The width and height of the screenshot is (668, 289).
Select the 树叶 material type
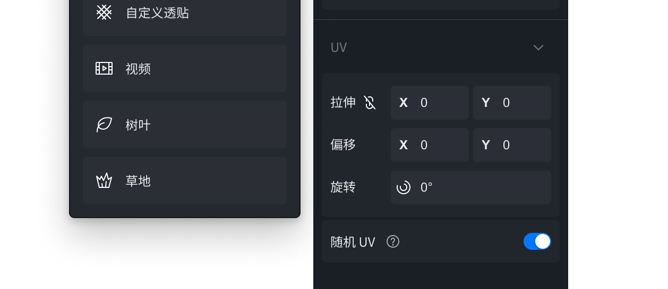pyautogui.click(x=184, y=125)
